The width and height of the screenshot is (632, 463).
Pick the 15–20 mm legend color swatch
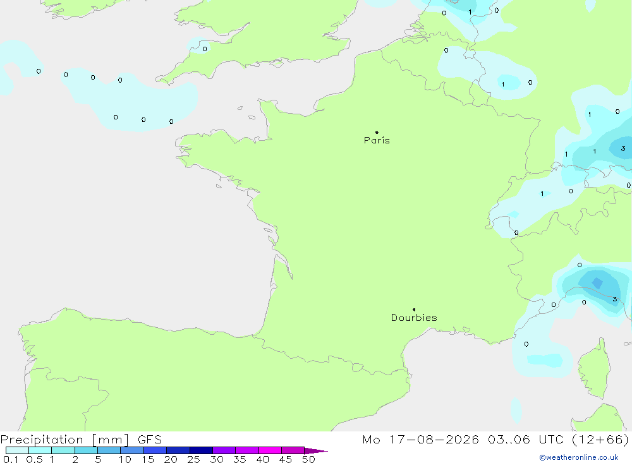pyautogui.click(x=155, y=450)
